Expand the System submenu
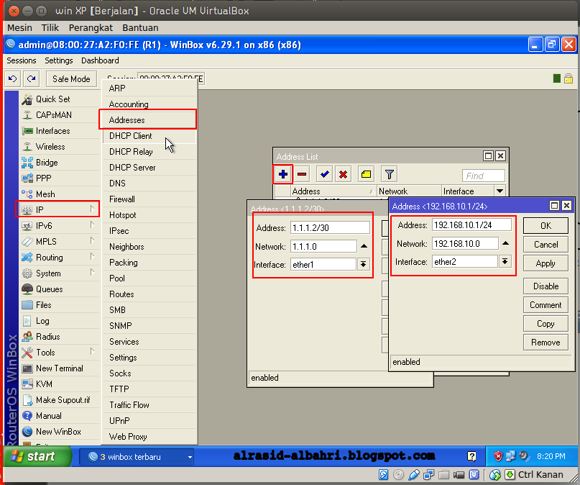This screenshot has width=580, height=485. (x=59, y=273)
